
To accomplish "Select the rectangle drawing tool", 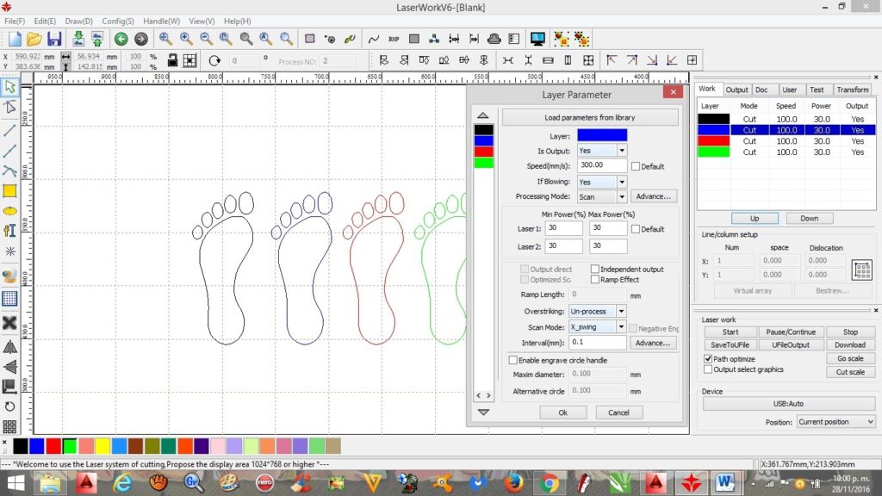I will pyautogui.click(x=9, y=191).
